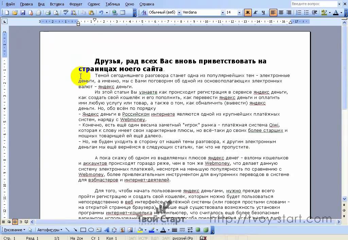This screenshot has width=348, height=240.
Task: Open the Рисование drawing menu
Action: [15, 230]
